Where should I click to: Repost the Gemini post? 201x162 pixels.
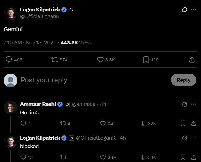coord(55,59)
